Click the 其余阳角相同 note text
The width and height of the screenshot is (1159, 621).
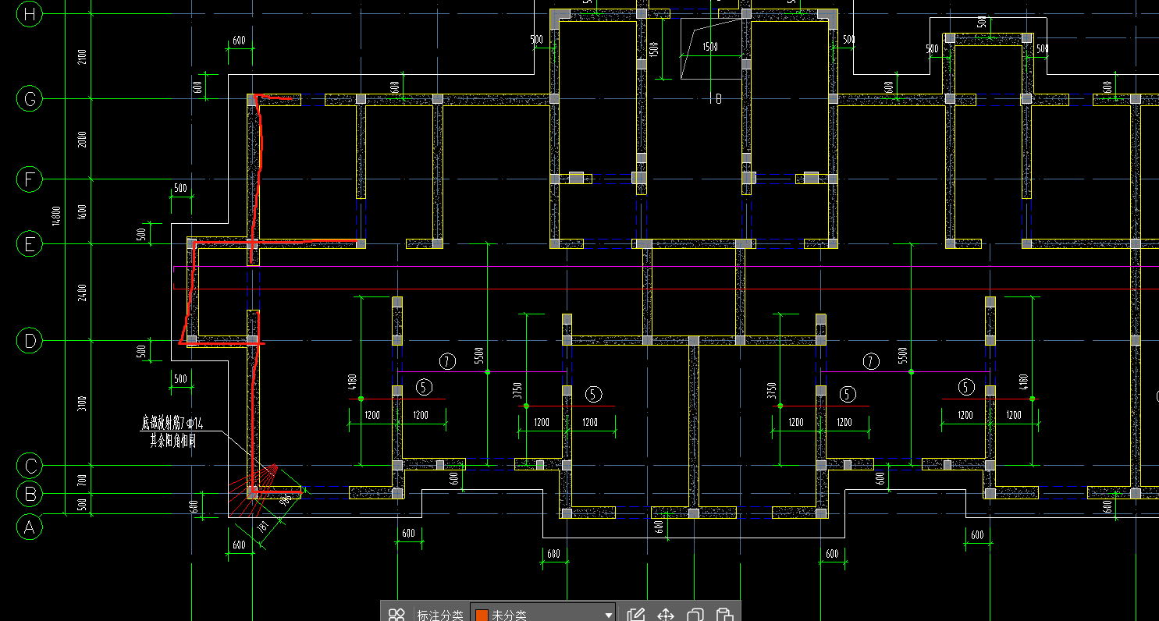[x=173, y=441]
